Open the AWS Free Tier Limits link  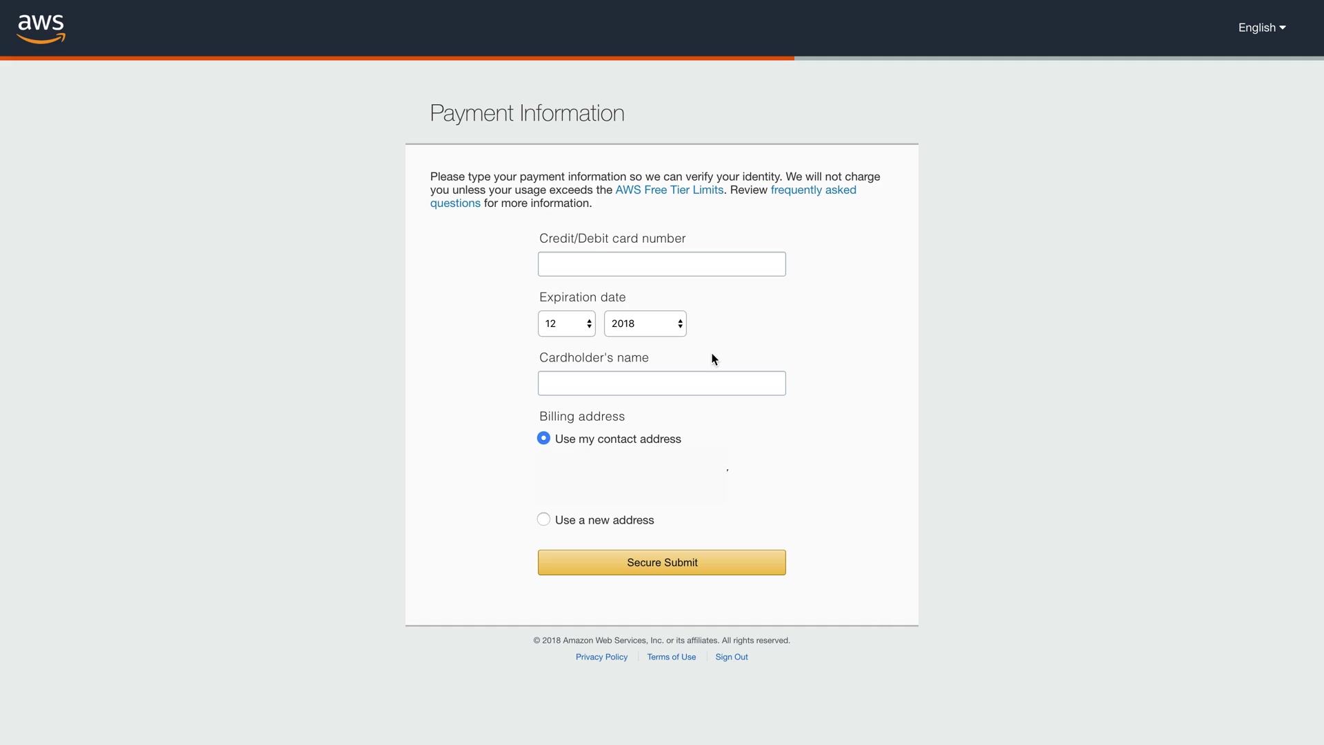pos(669,190)
